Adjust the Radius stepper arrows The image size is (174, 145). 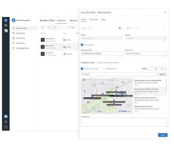pyautogui.click(x=165, y=69)
